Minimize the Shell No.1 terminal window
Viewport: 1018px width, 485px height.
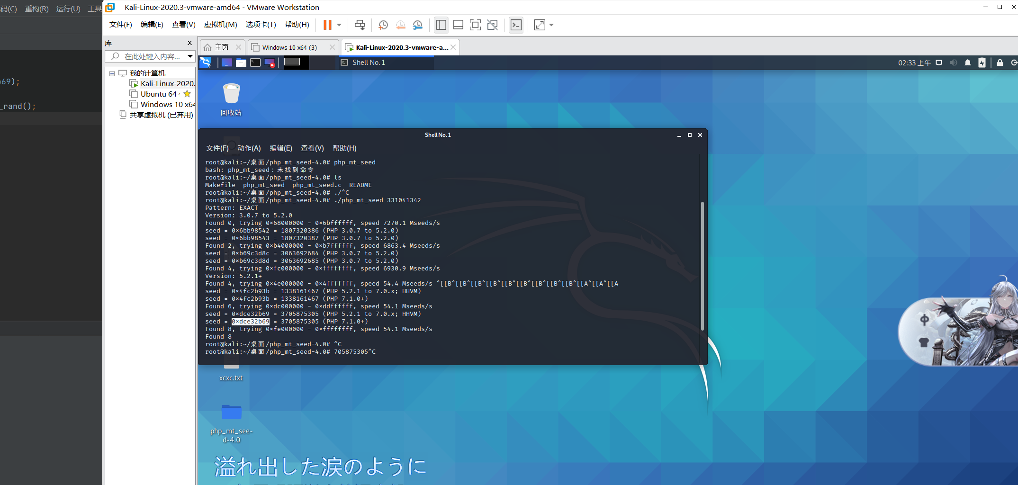click(679, 135)
